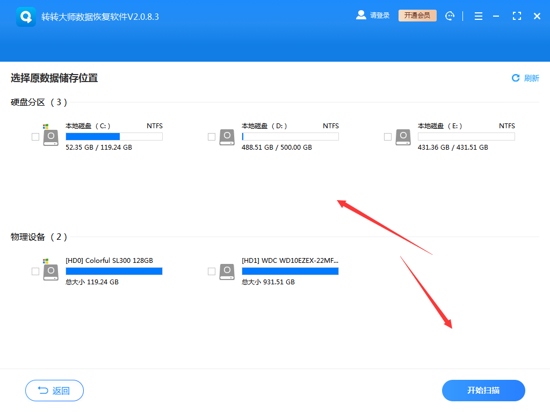Toggle fullscreen mode in the title bar
Screen dimensions: 550x412
tap(517, 16)
